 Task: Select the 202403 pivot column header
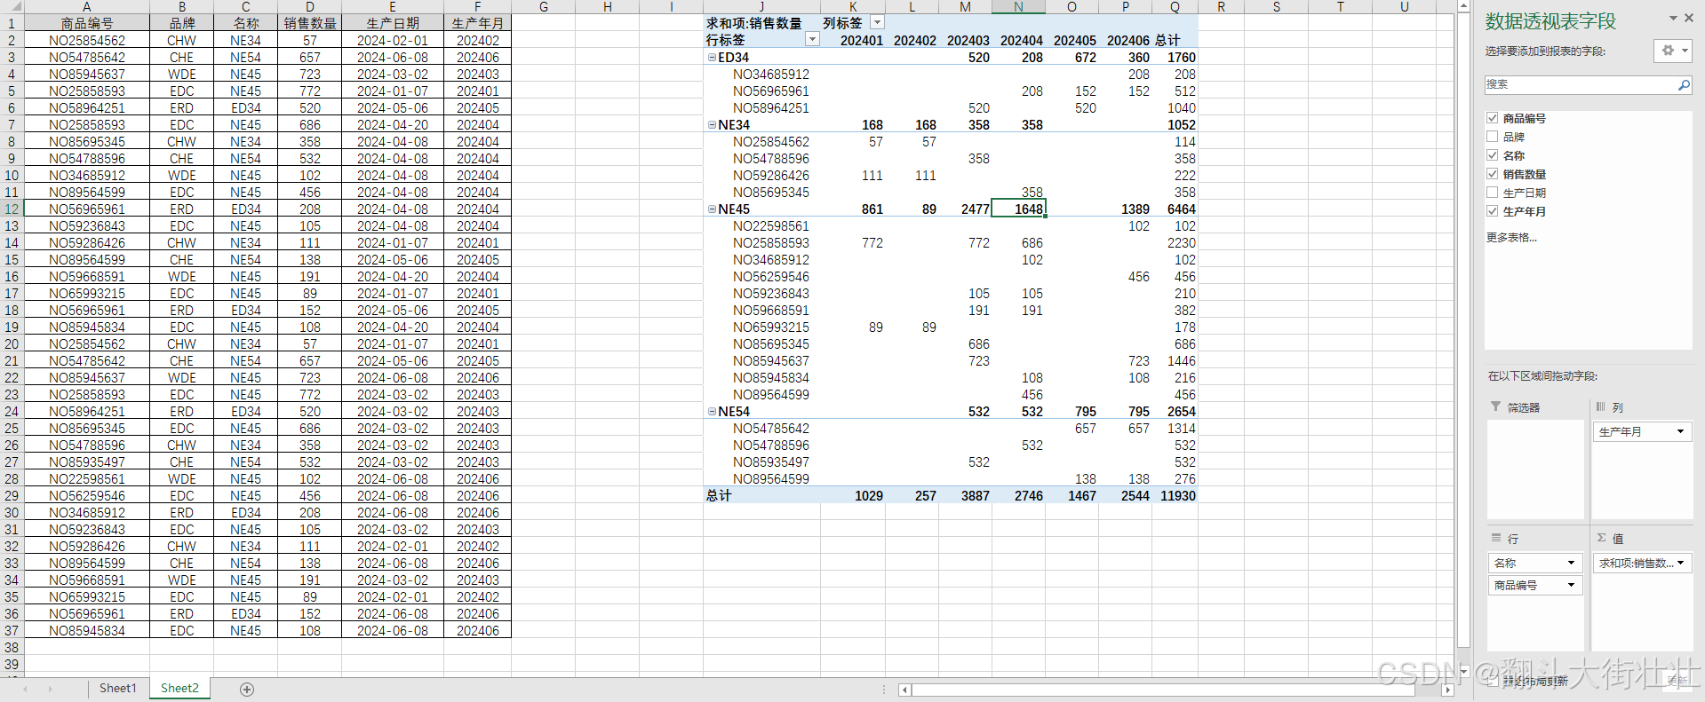click(x=966, y=41)
